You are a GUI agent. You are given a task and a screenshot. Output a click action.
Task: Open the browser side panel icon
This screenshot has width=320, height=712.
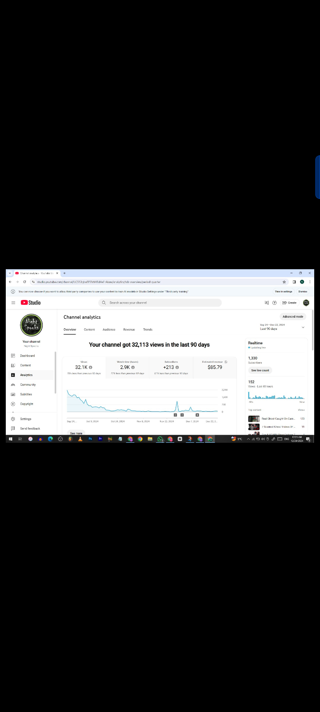[294, 282]
